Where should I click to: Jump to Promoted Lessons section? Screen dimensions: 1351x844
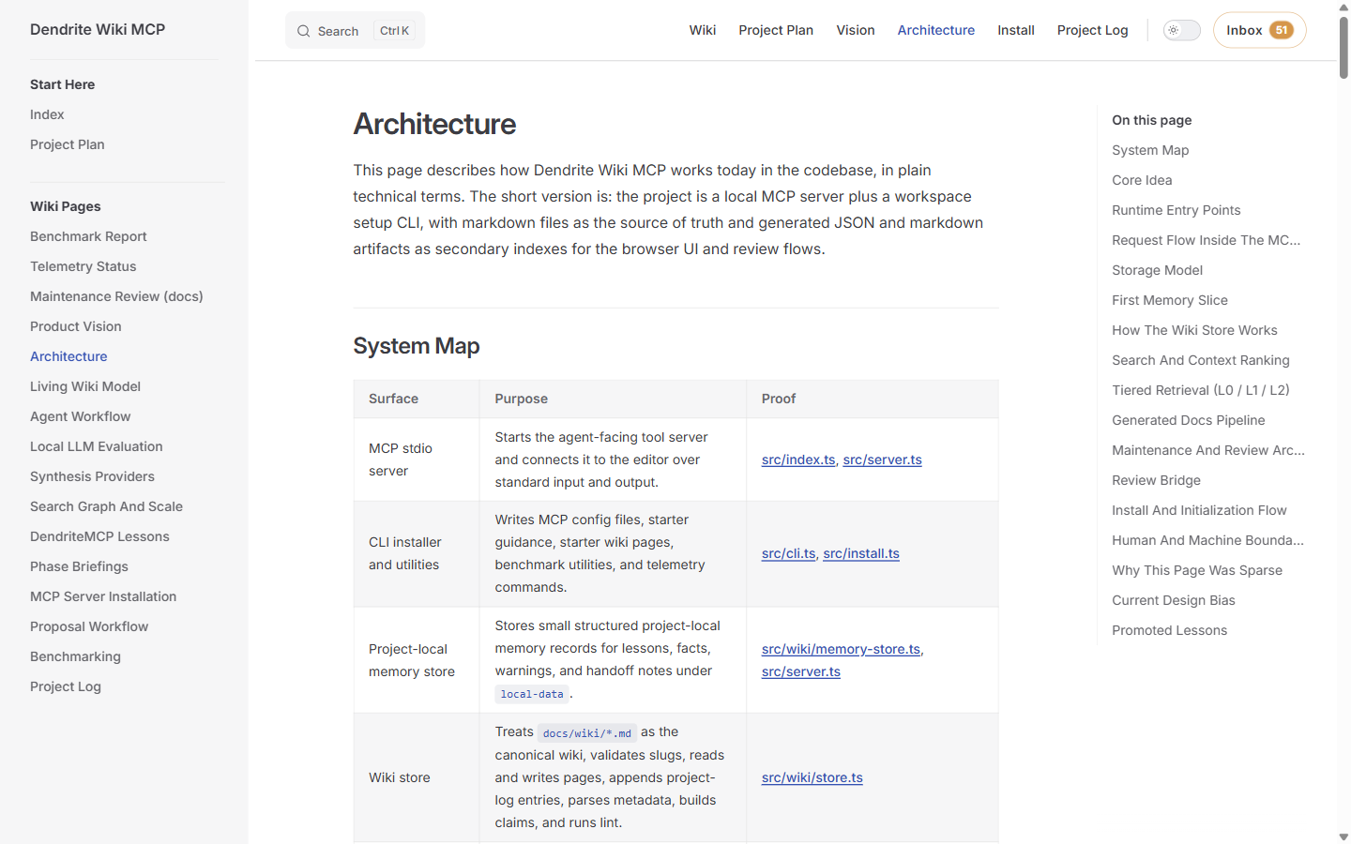click(x=1169, y=630)
